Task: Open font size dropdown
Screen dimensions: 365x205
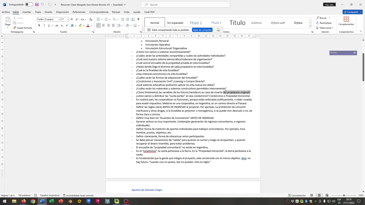Action: (x=68, y=19)
